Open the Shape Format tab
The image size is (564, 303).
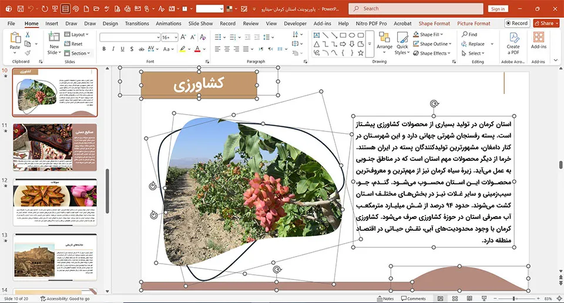pyautogui.click(x=434, y=23)
